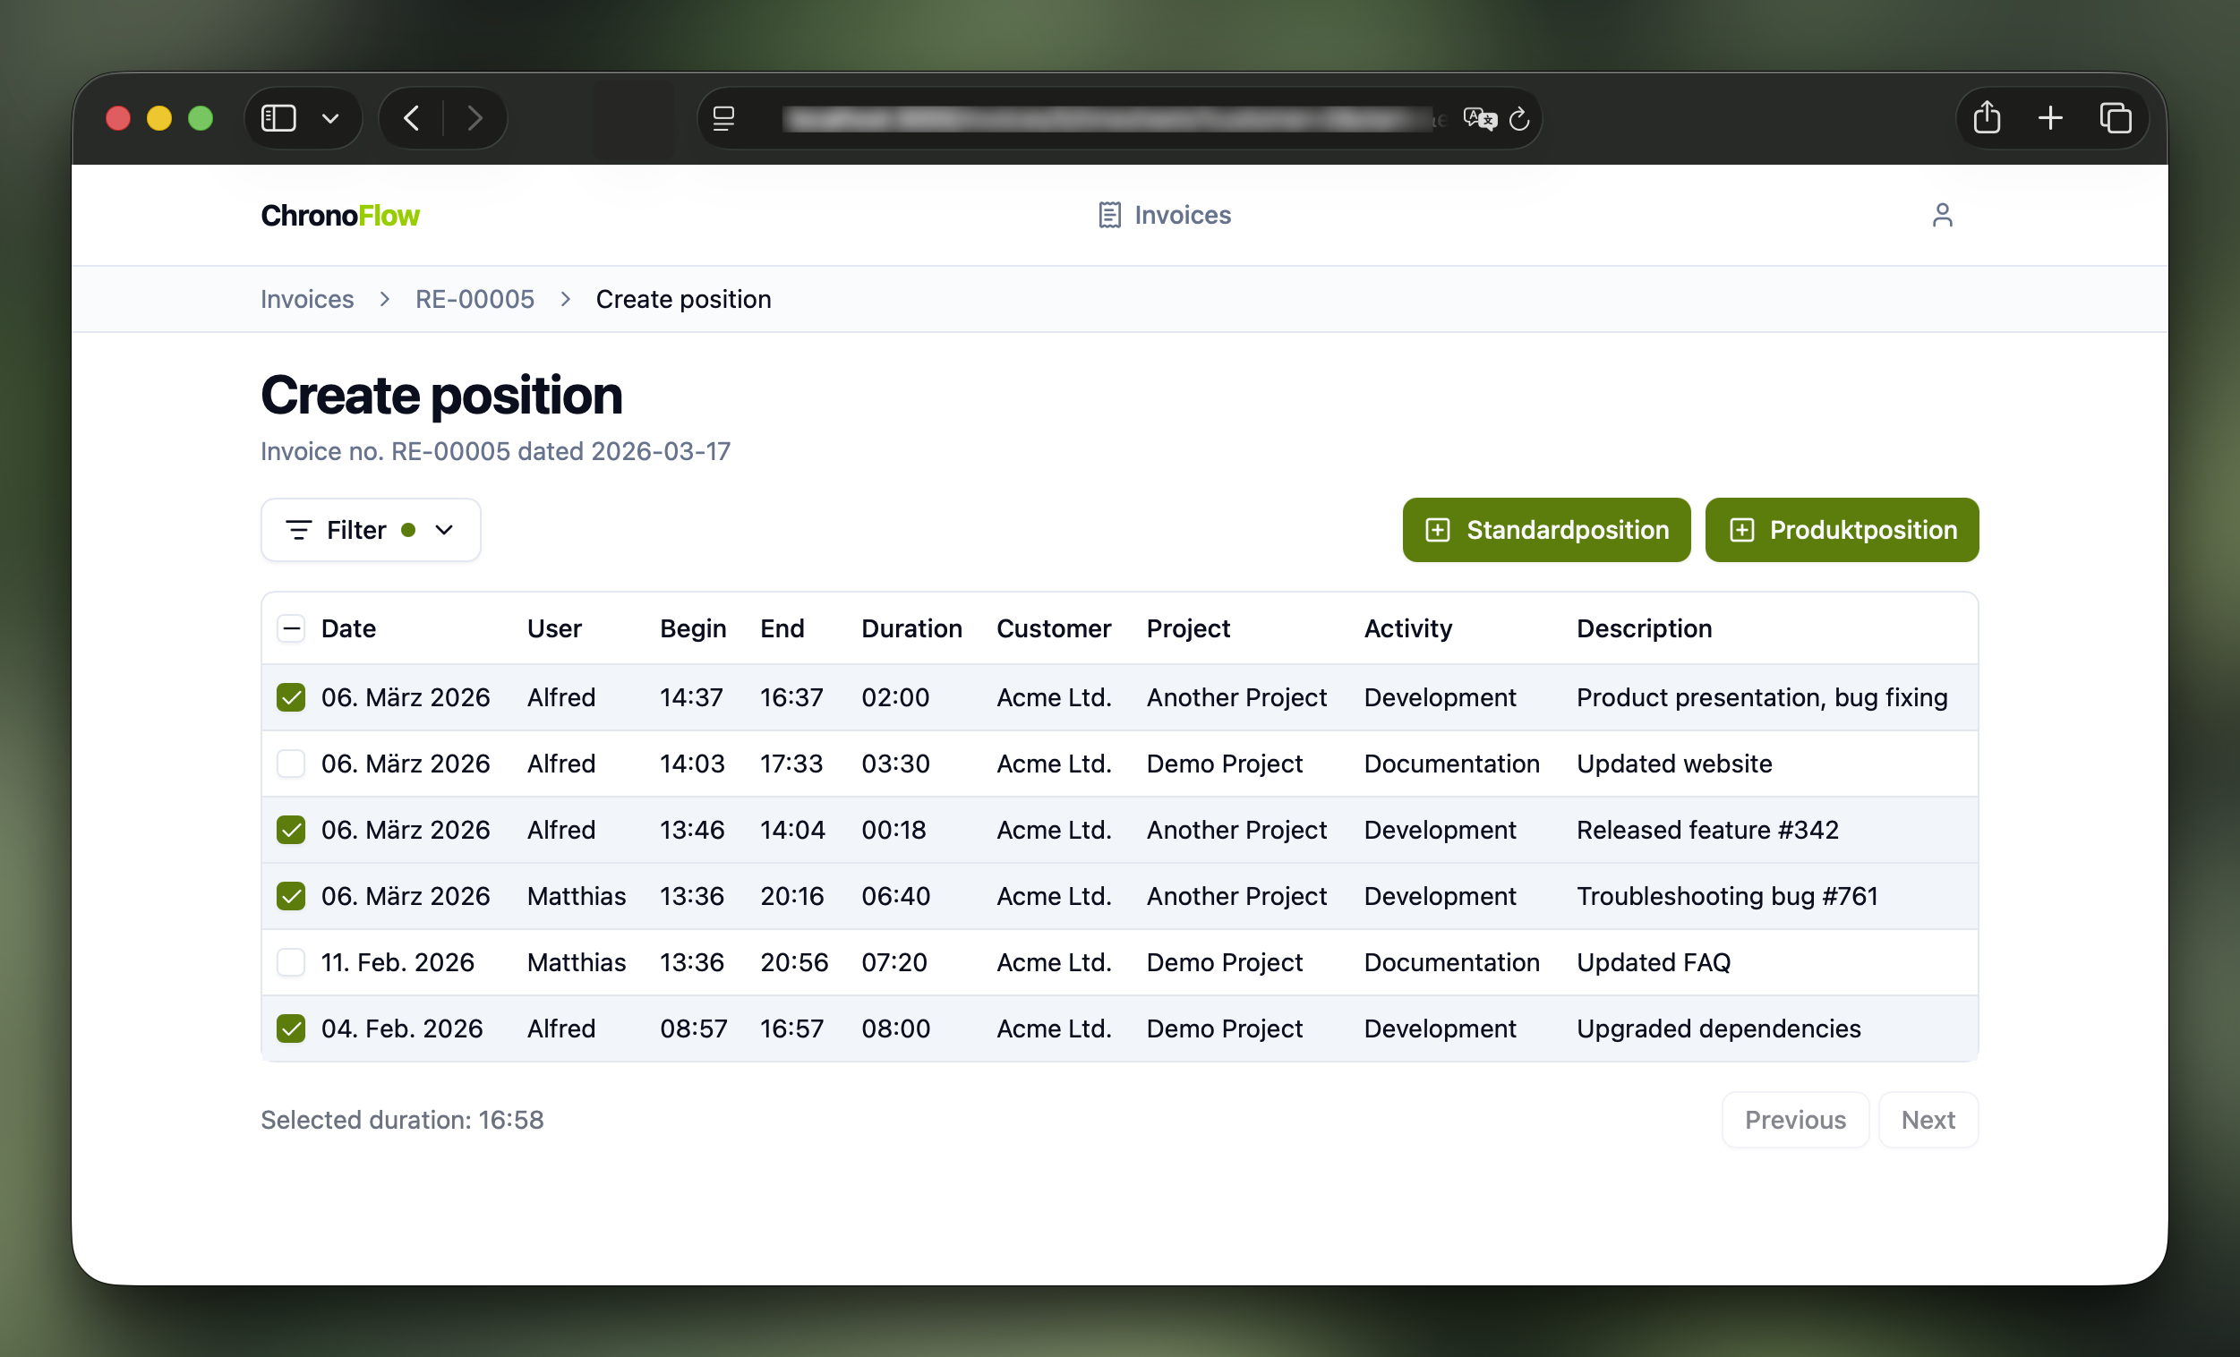Click the plus icon on Standardposition
2240x1357 pixels.
click(1438, 530)
